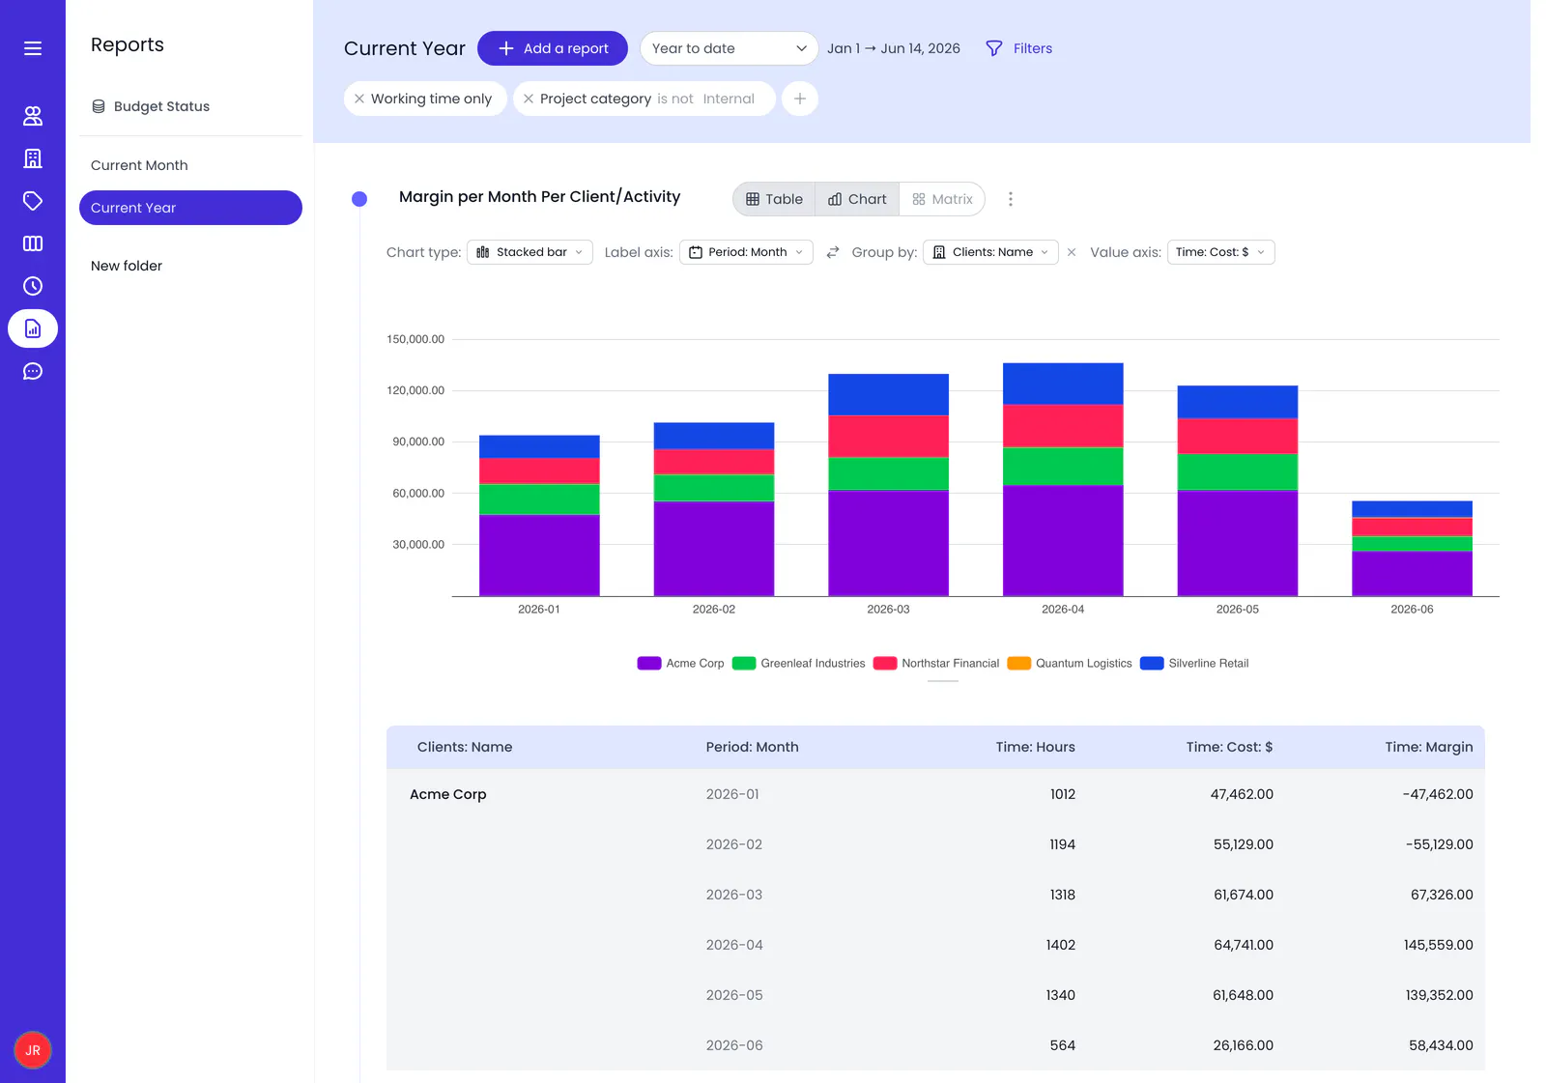Click the JR user avatar
Viewport: 1546px width, 1083px height.
point(33,1050)
